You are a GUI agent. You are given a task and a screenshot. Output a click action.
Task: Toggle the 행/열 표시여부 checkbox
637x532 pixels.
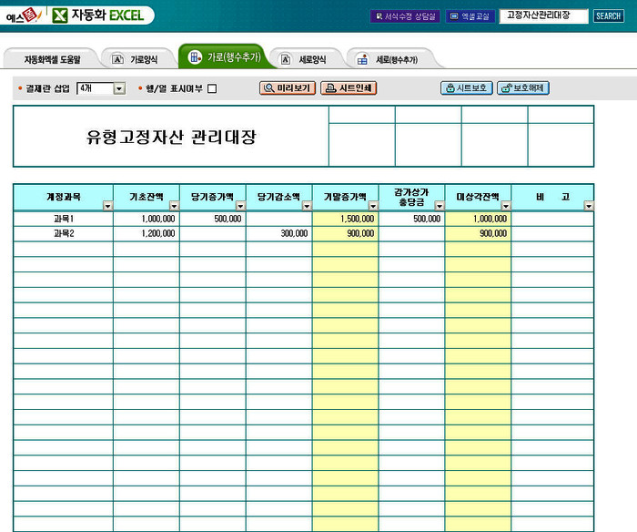click(x=212, y=88)
